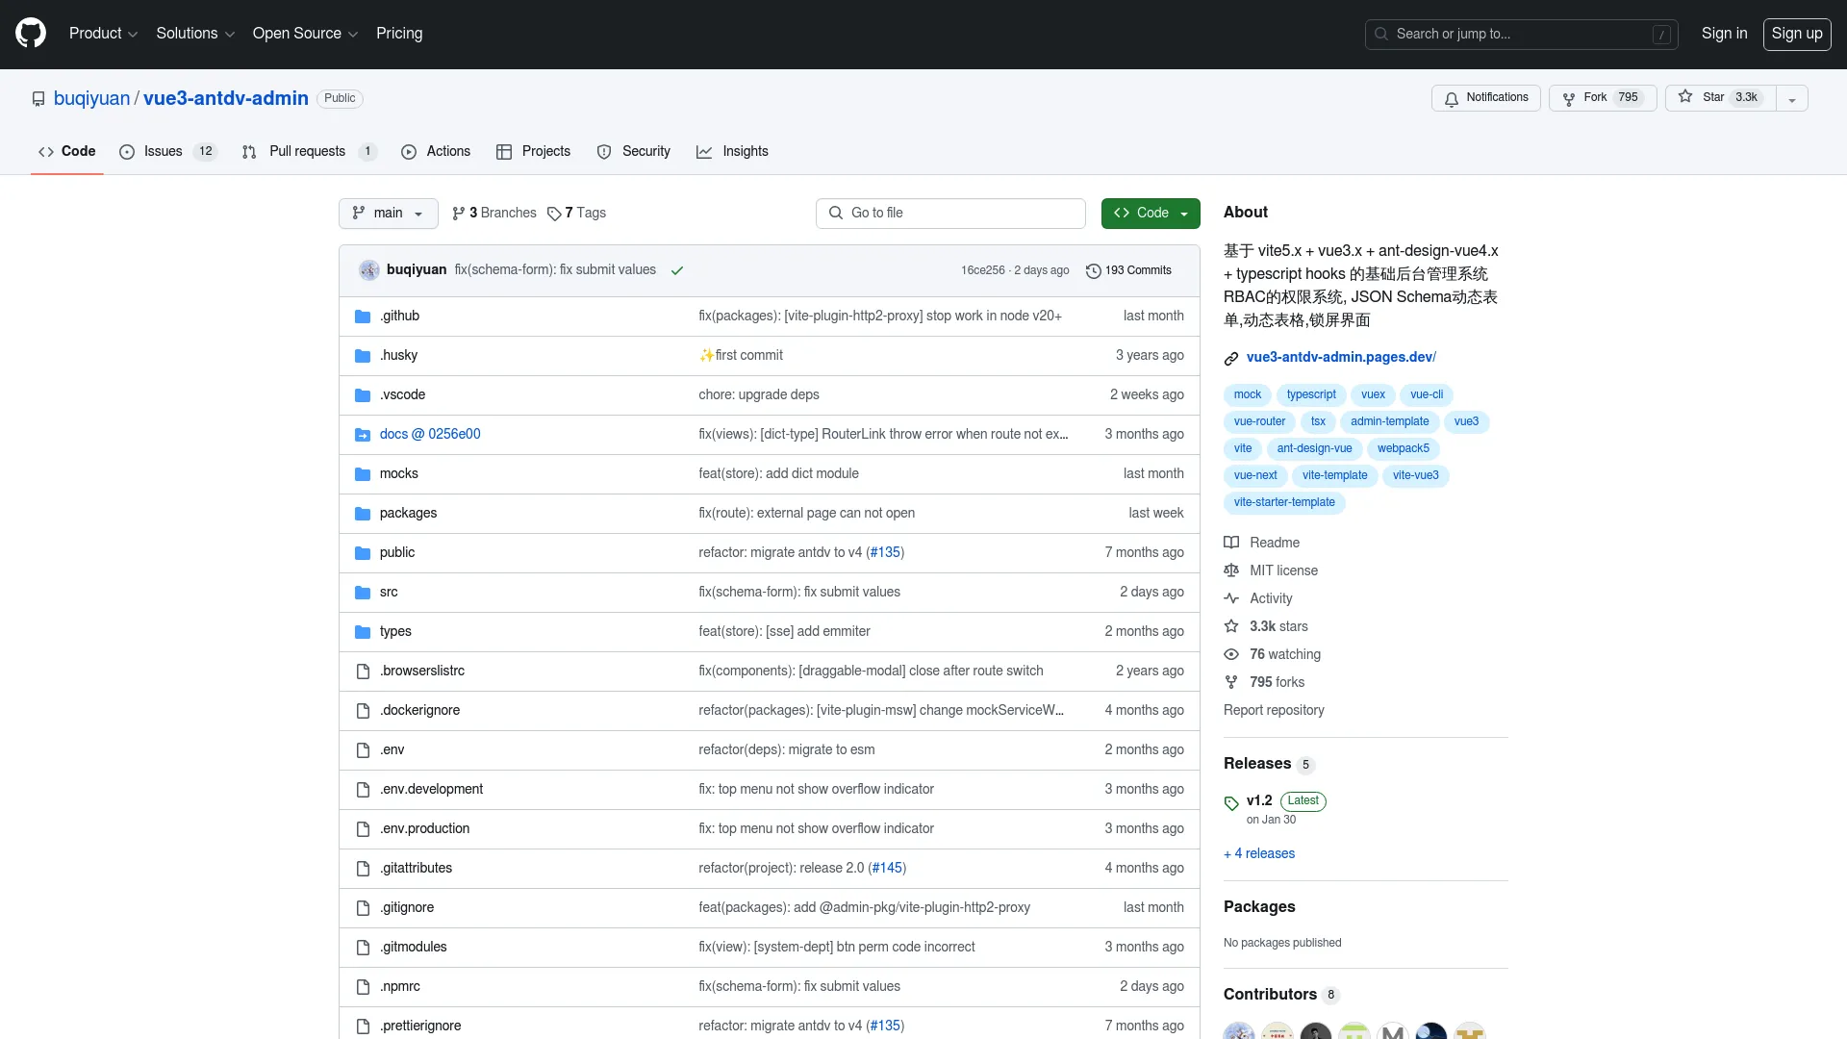Image resolution: width=1847 pixels, height=1039 pixels.
Task: Click the branches icon next to 3 Branches
Action: (459, 214)
